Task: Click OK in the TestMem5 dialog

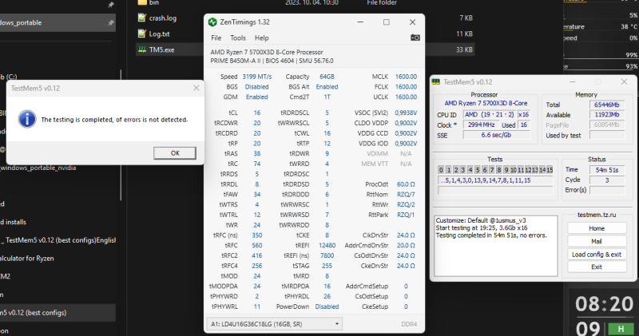Action: tap(175, 153)
